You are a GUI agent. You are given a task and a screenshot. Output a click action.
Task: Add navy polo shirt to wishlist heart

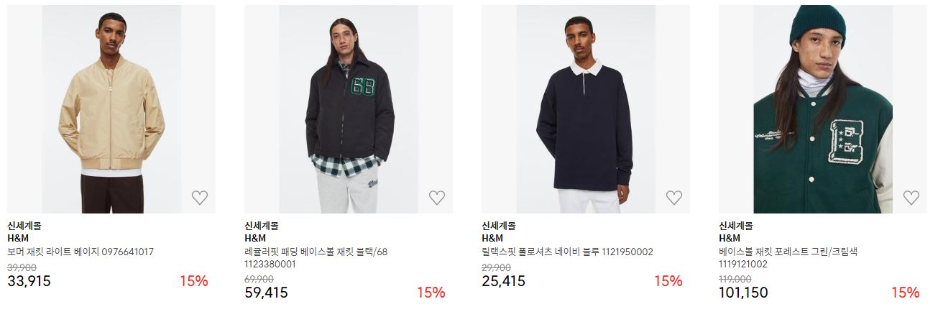[x=673, y=198]
